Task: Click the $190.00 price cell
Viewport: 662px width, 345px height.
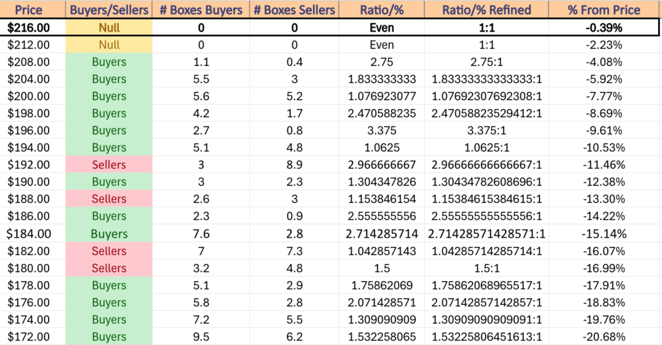Action: click(x=32, y=182)
